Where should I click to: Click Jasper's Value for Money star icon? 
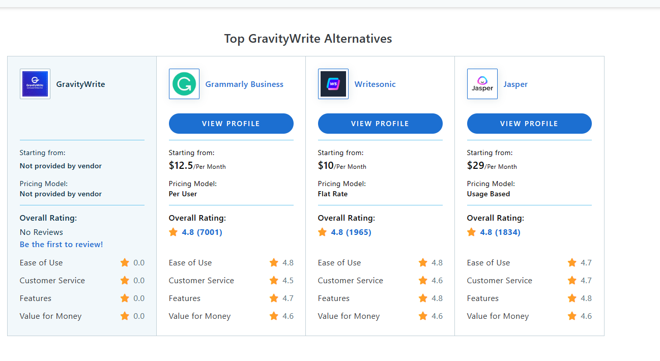[x=572, y=316]
